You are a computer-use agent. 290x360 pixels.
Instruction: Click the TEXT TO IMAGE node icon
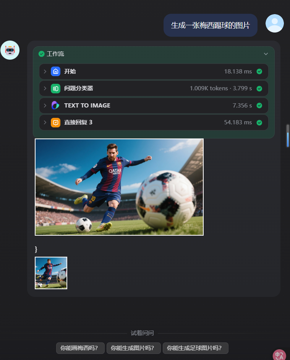(x=56, y=106)
